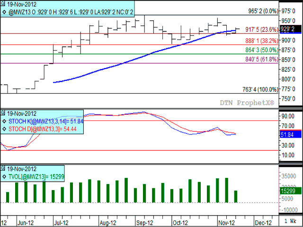Click the 90.00 stochastic axis label
This screenshot has height=227, width=303.
coord(288,116)
